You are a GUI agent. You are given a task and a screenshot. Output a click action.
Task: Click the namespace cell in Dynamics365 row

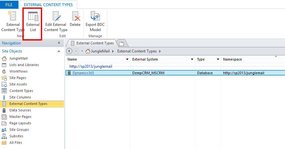click(243, 73)
